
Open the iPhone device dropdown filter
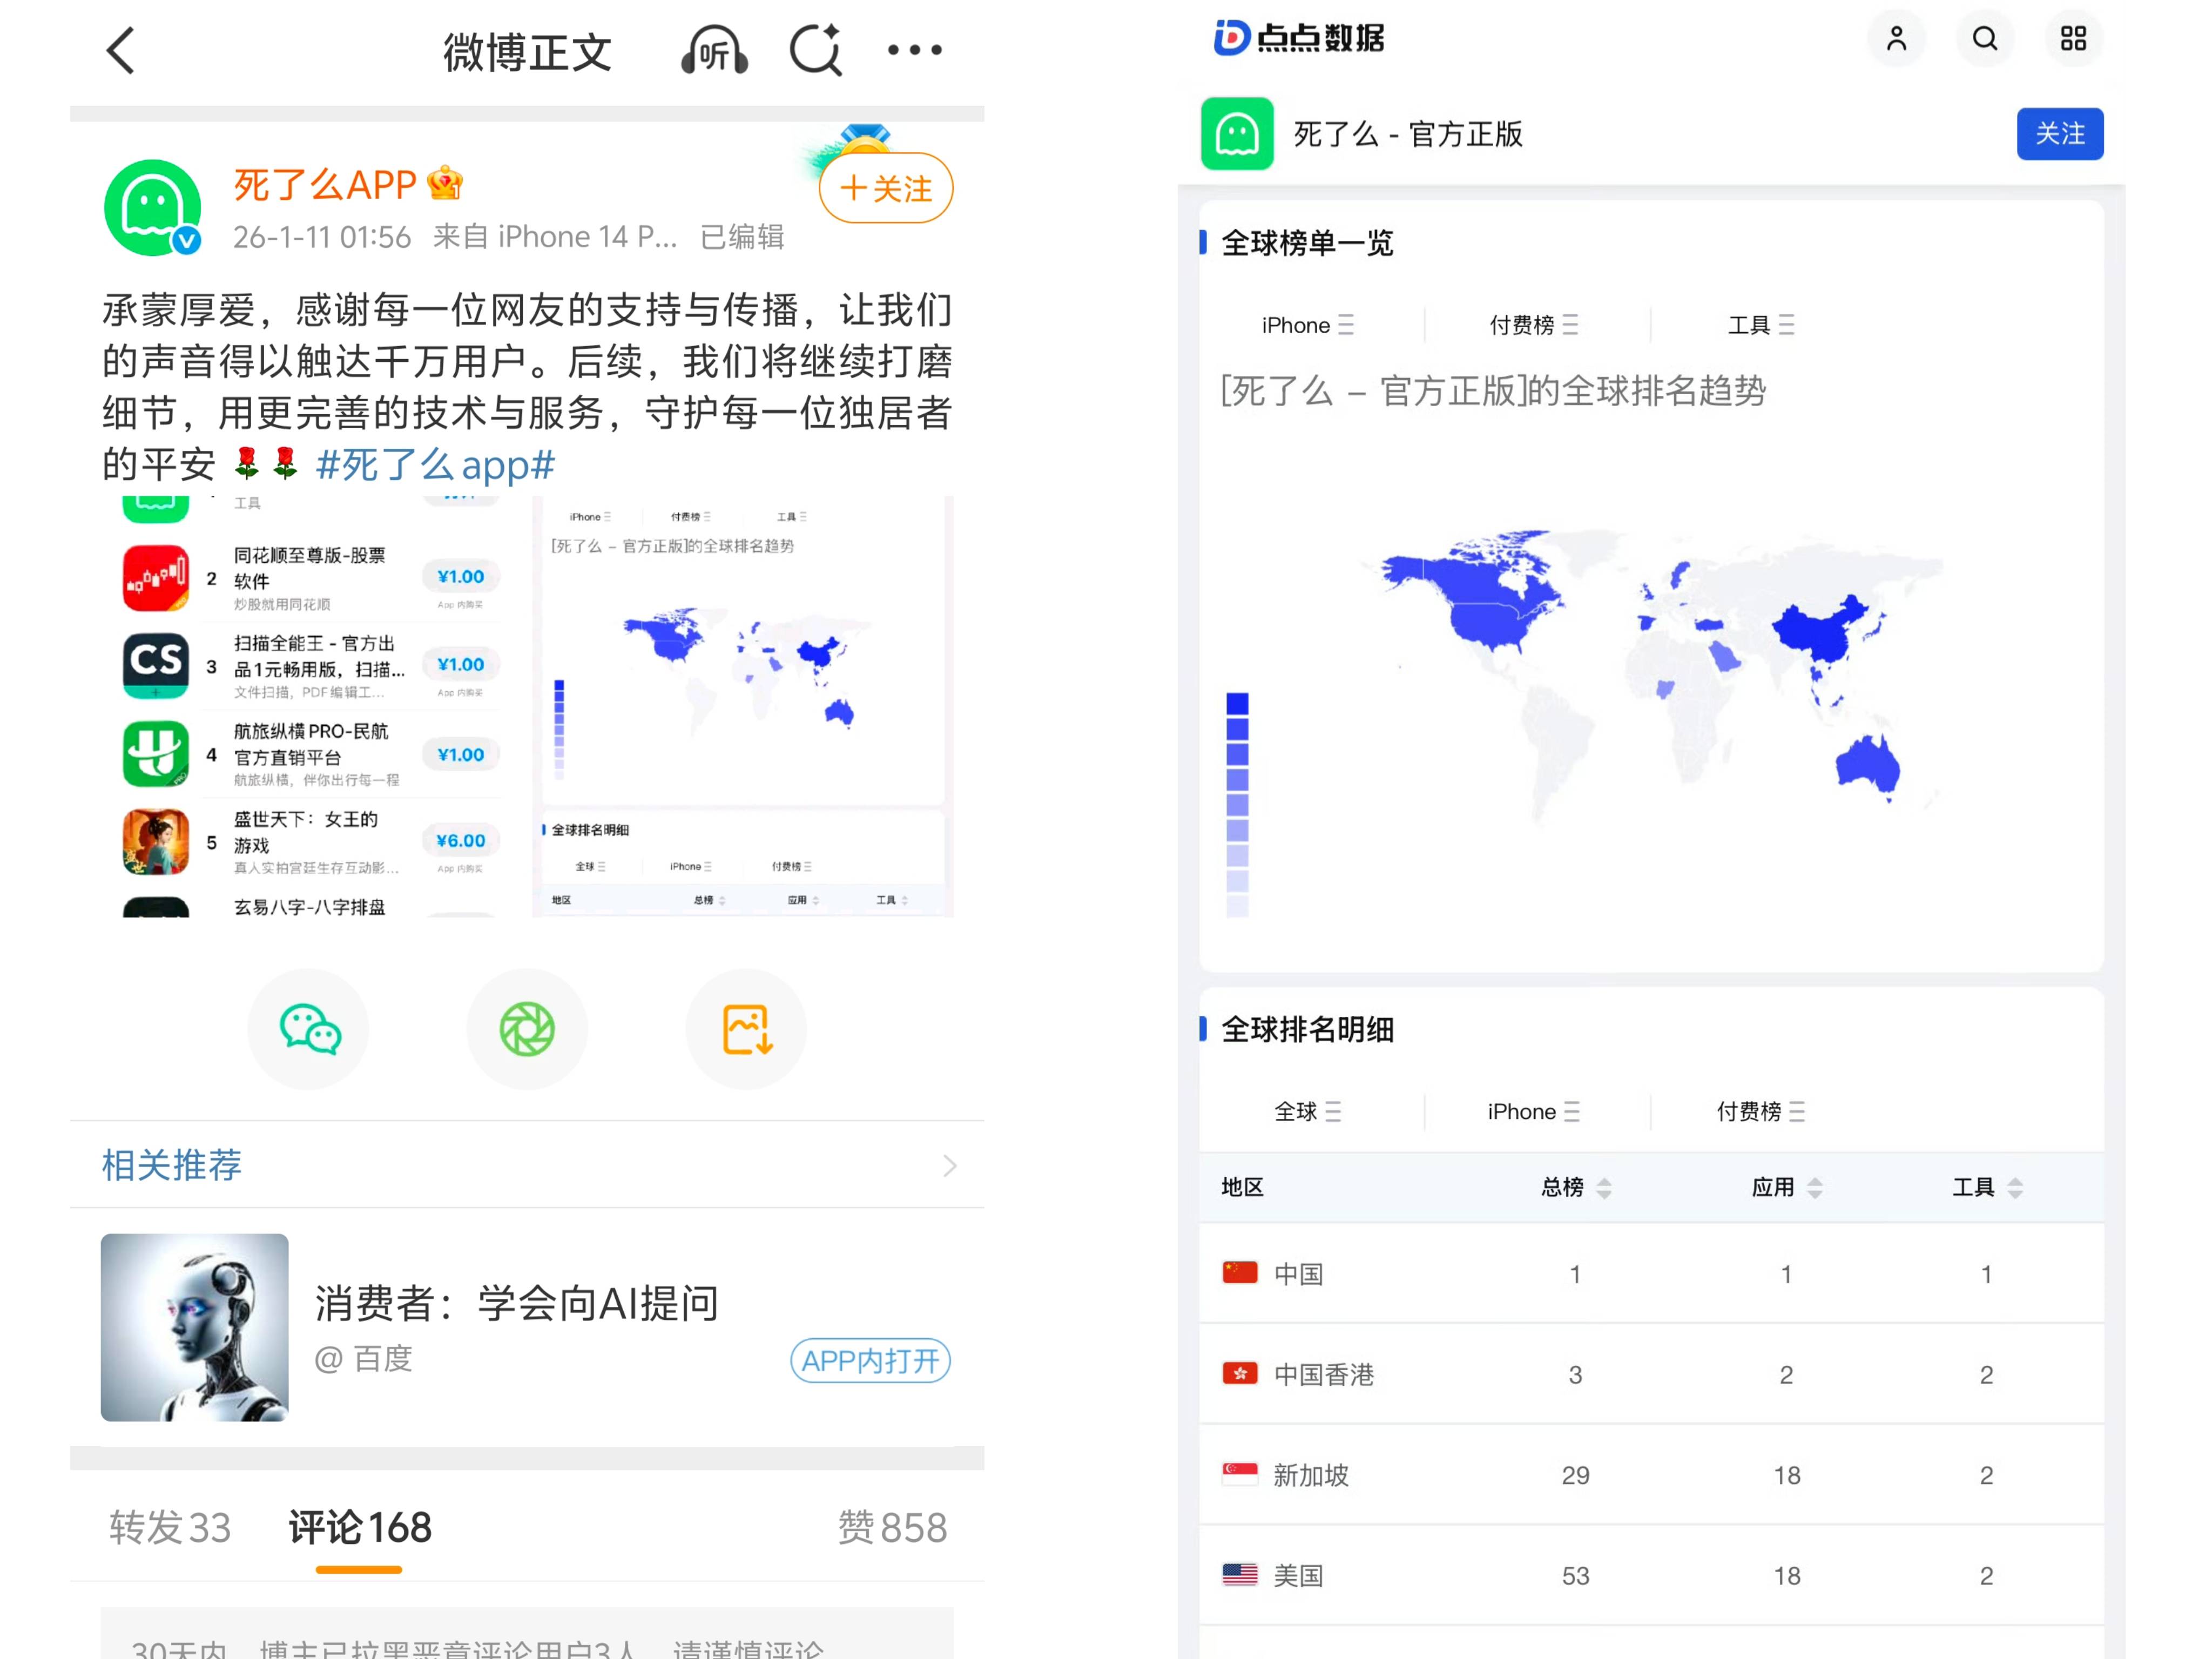click(1307, 325)
